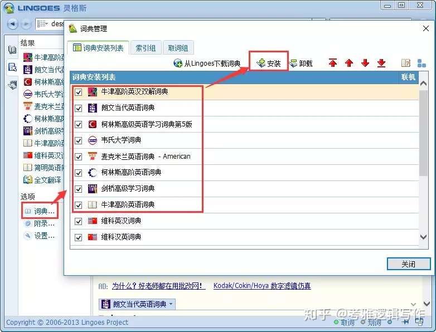This screenshot has width=436, height=332.
Task: Click the 关闭 button
Action: pyautogui.click(x=409, y=264)
